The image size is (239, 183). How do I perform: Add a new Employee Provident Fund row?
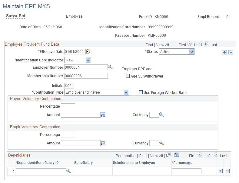pos(224,52)
